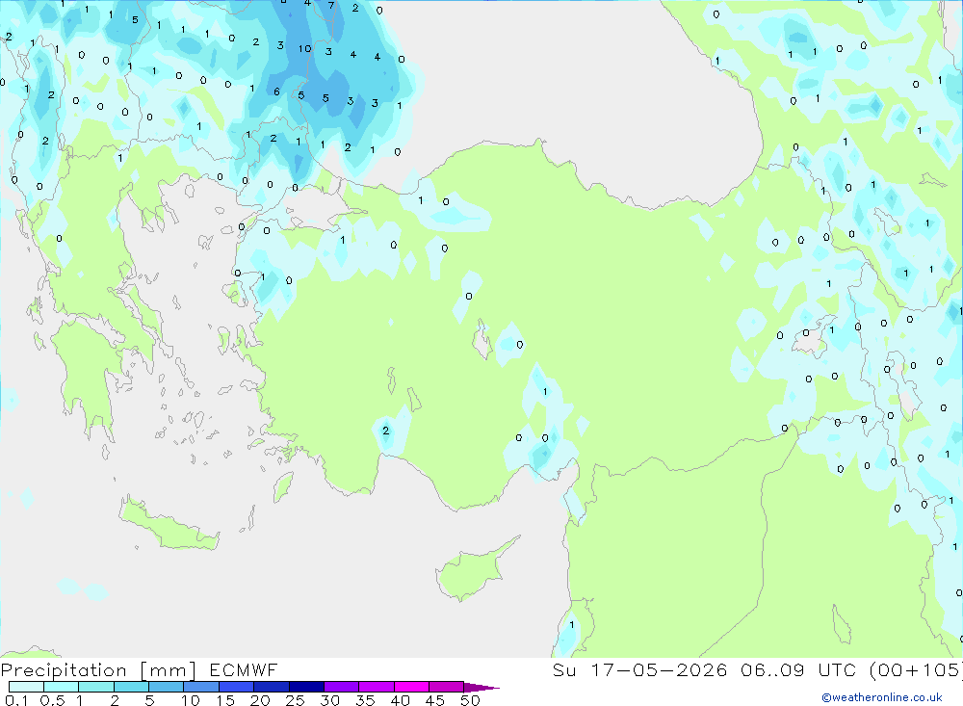Click the 1–2 mm legend color swatch
Image resolution: width=963 pixels, height=706 pixels.
pos(96,687)
